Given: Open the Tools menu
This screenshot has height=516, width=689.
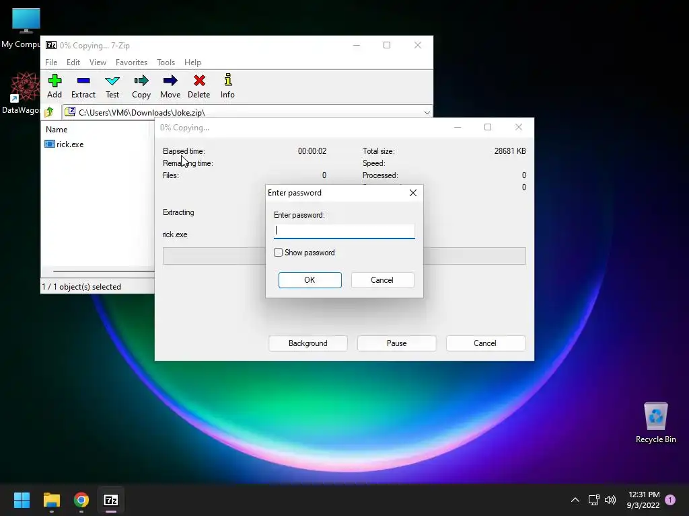Looking at the screenshot, I should [x=166, y=62].
